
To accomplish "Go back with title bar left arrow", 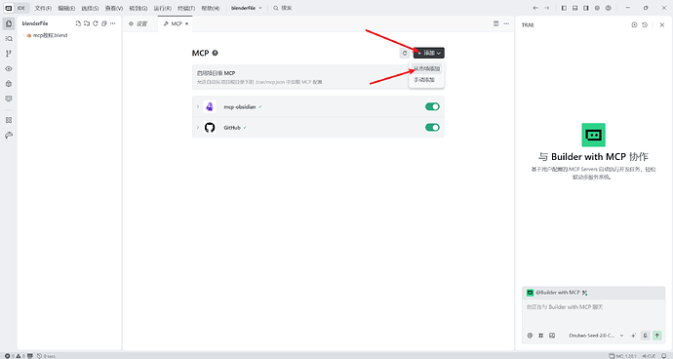I will coord(535,8).
